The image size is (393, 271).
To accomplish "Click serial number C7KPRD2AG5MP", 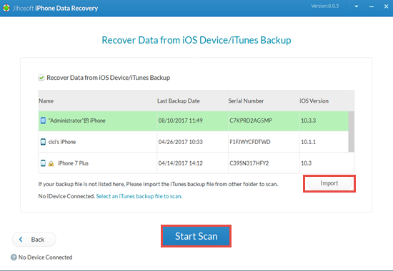I will (x=251, y=121).
